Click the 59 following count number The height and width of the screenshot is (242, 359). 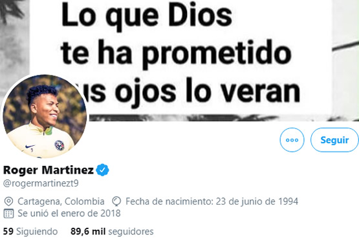[x=8, y=231]
